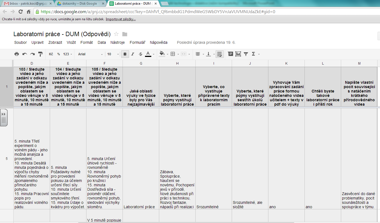Redo the last action
The width and height of the screenshot is (380, 223).
pyautogui.click(x=33, y=54)
